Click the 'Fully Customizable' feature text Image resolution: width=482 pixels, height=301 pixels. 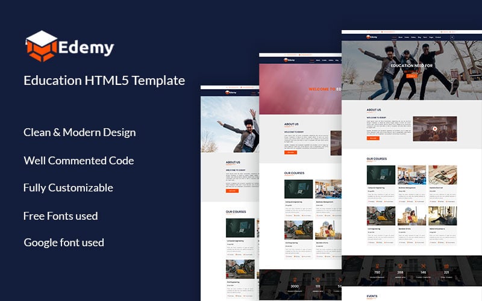click(x=68, y=188)
